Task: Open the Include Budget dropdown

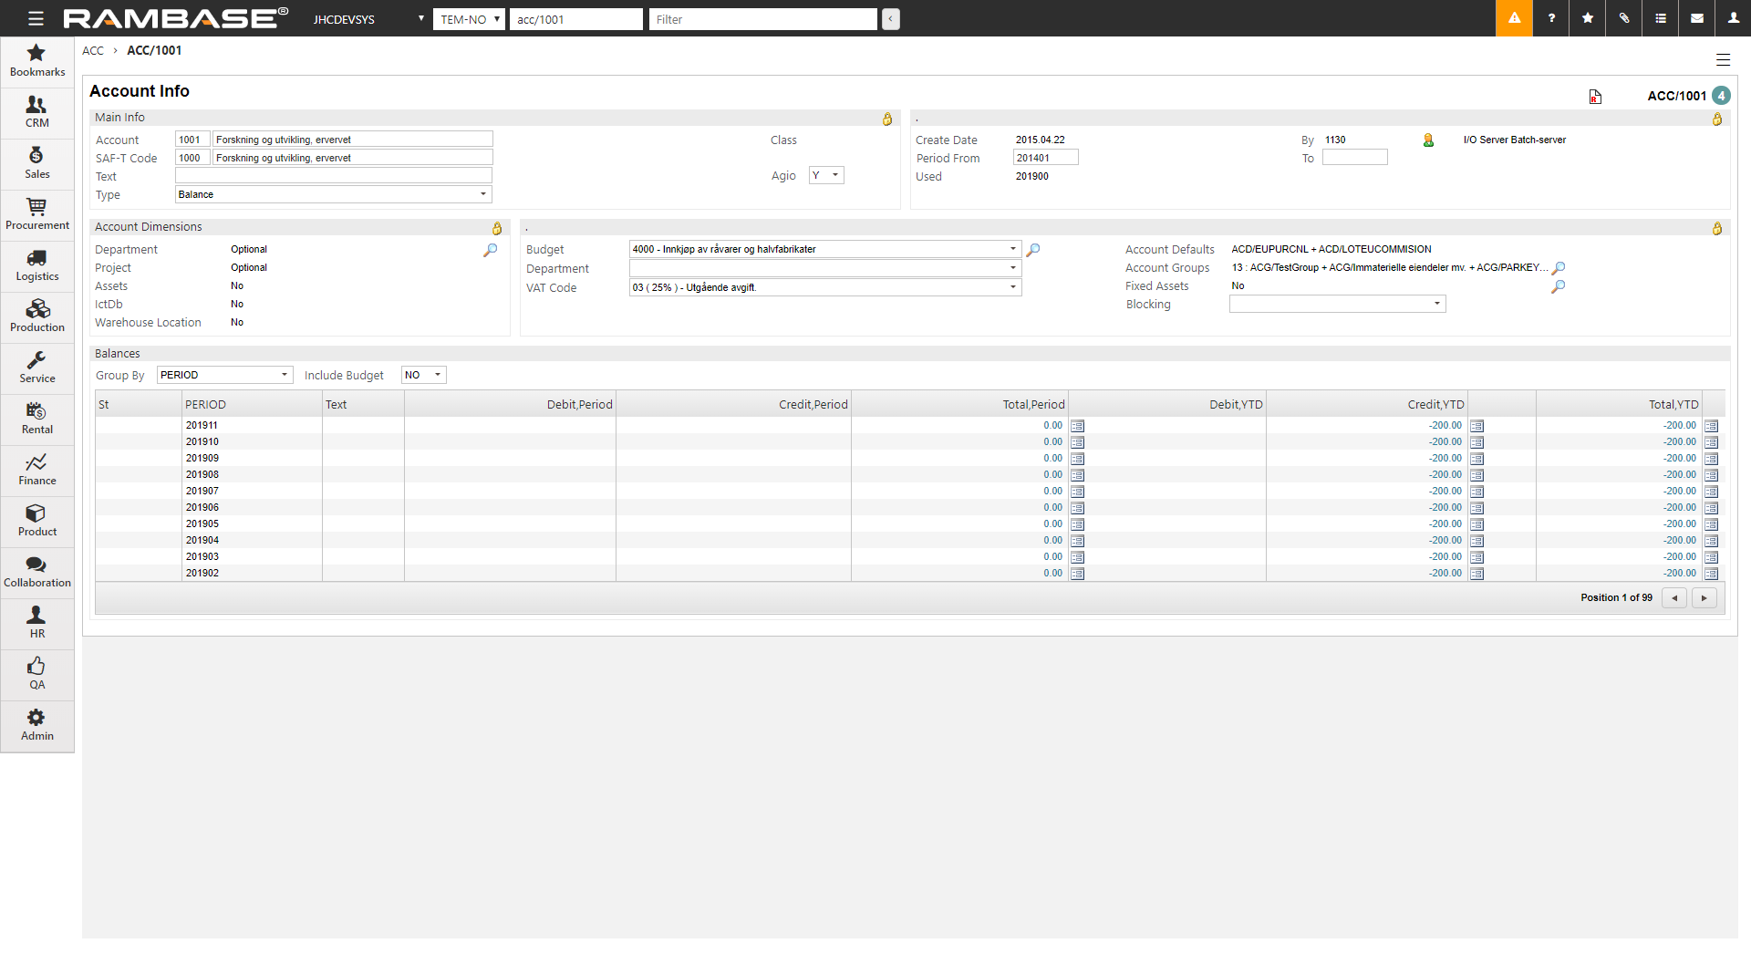Action: coord(437,375)
